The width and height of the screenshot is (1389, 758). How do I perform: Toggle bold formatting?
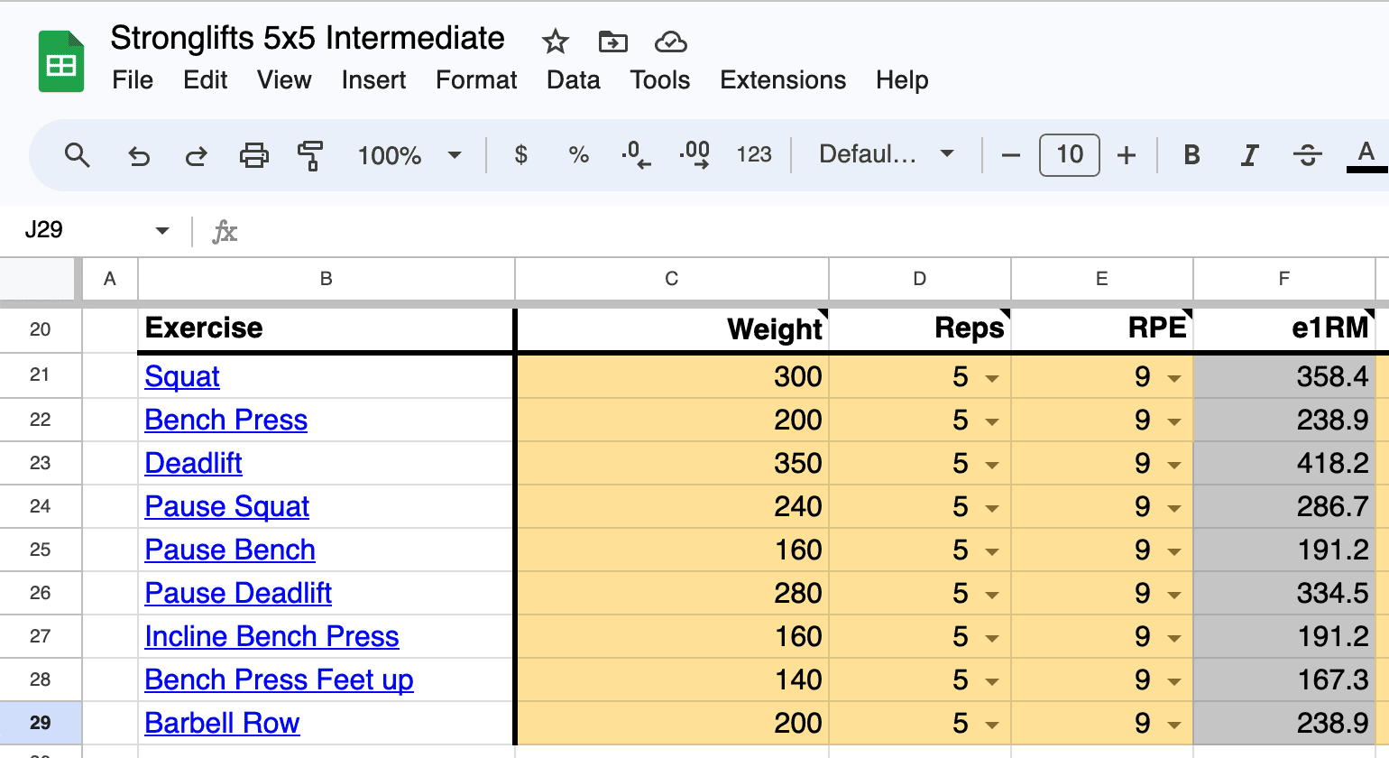click(x=1191, y=155)
